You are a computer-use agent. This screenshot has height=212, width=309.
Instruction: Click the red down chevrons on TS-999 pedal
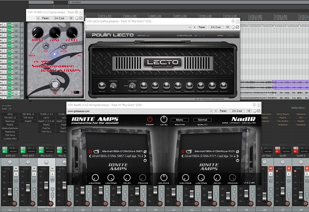tap(55, 93)
